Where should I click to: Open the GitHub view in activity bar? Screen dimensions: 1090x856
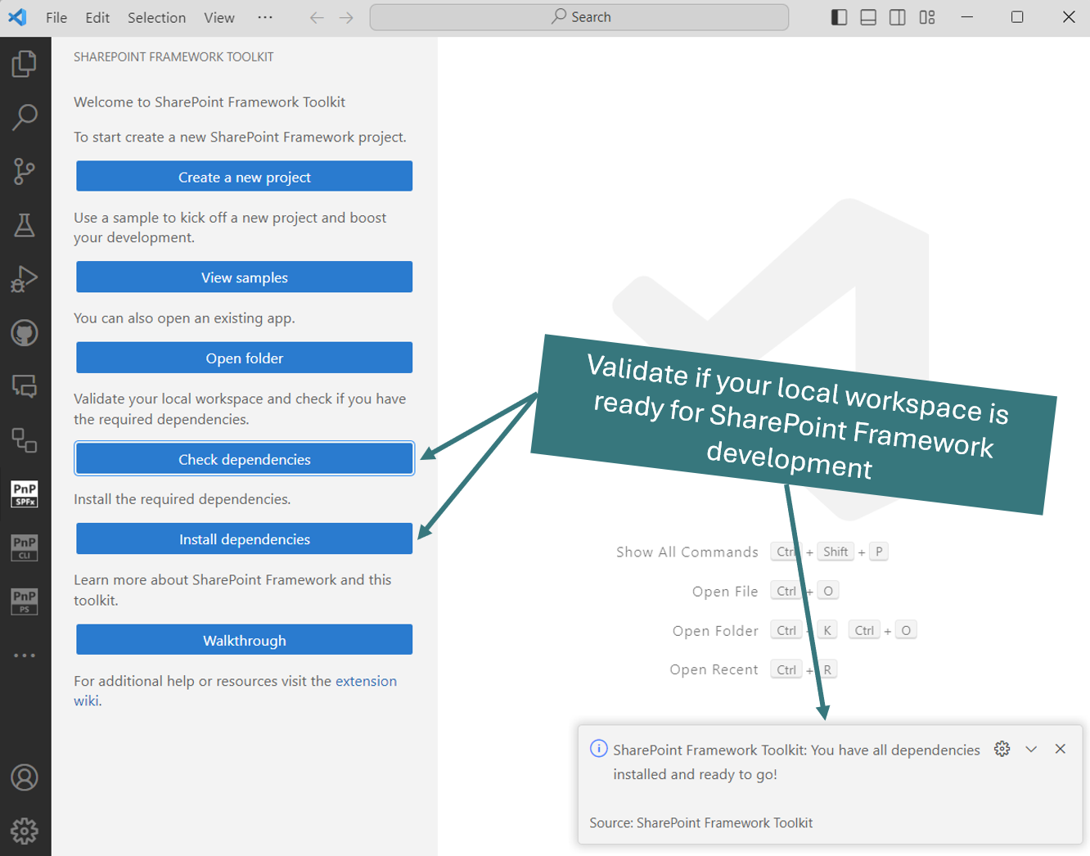click(x=25, y=333)
